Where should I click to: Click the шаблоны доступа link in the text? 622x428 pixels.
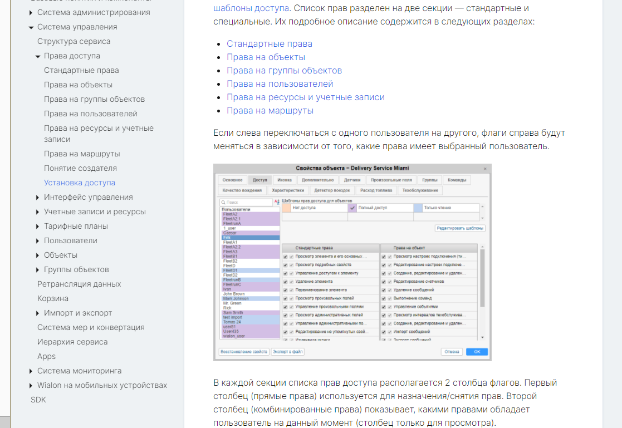point(251,8)
